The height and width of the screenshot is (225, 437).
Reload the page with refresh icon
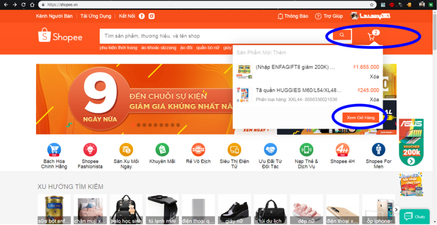point(24,4)
